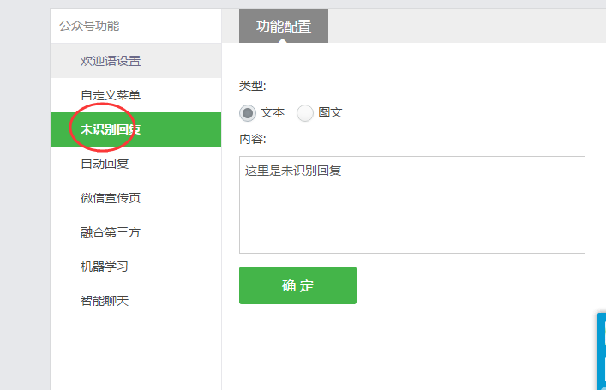The width and height of the screenshot is (606, 390).
Task: Click the green 确定 button
Action: pyautogui.click(x=297, y=285)
